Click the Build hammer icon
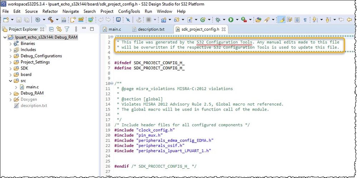Viewport: 357px width, 178px height. pos(50,20)
